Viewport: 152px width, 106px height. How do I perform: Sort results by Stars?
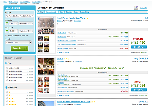click(x=62, y=12)
